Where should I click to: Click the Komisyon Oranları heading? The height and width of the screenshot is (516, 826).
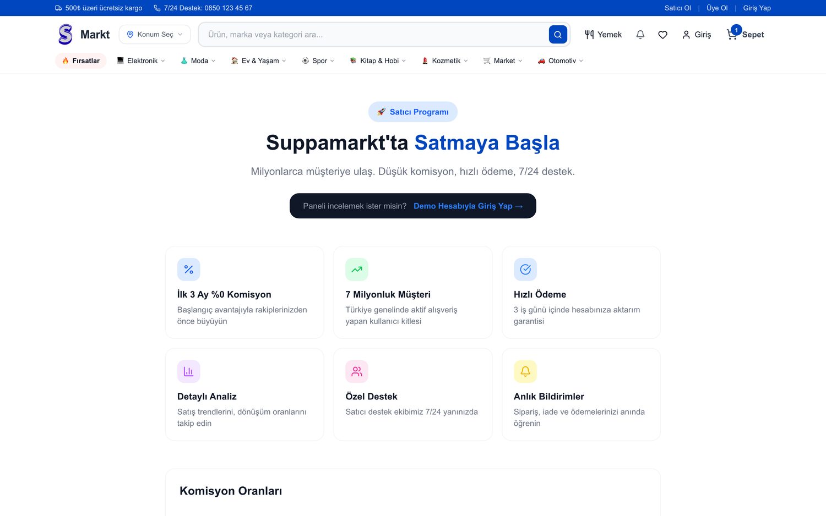(231, 491)
